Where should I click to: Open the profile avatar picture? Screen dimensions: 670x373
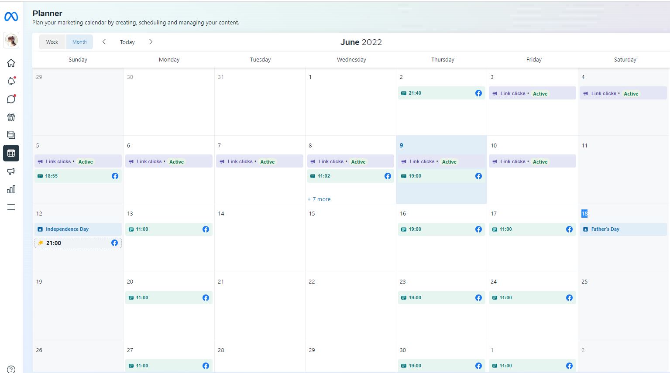11,41
